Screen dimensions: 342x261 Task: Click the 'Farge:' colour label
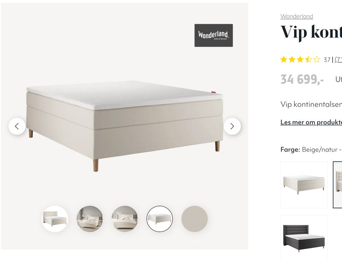[290, 149]
